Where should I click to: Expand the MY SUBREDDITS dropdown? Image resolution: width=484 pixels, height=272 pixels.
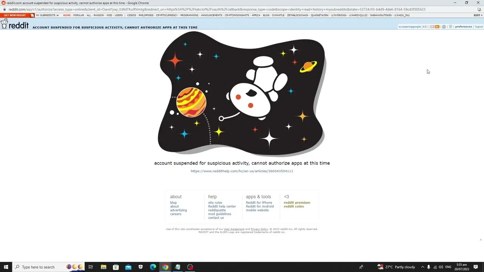pos(47,15)
